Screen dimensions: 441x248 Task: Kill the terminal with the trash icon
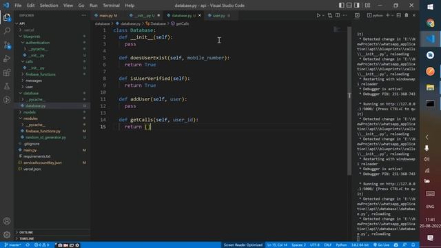[x=407, y=15]
